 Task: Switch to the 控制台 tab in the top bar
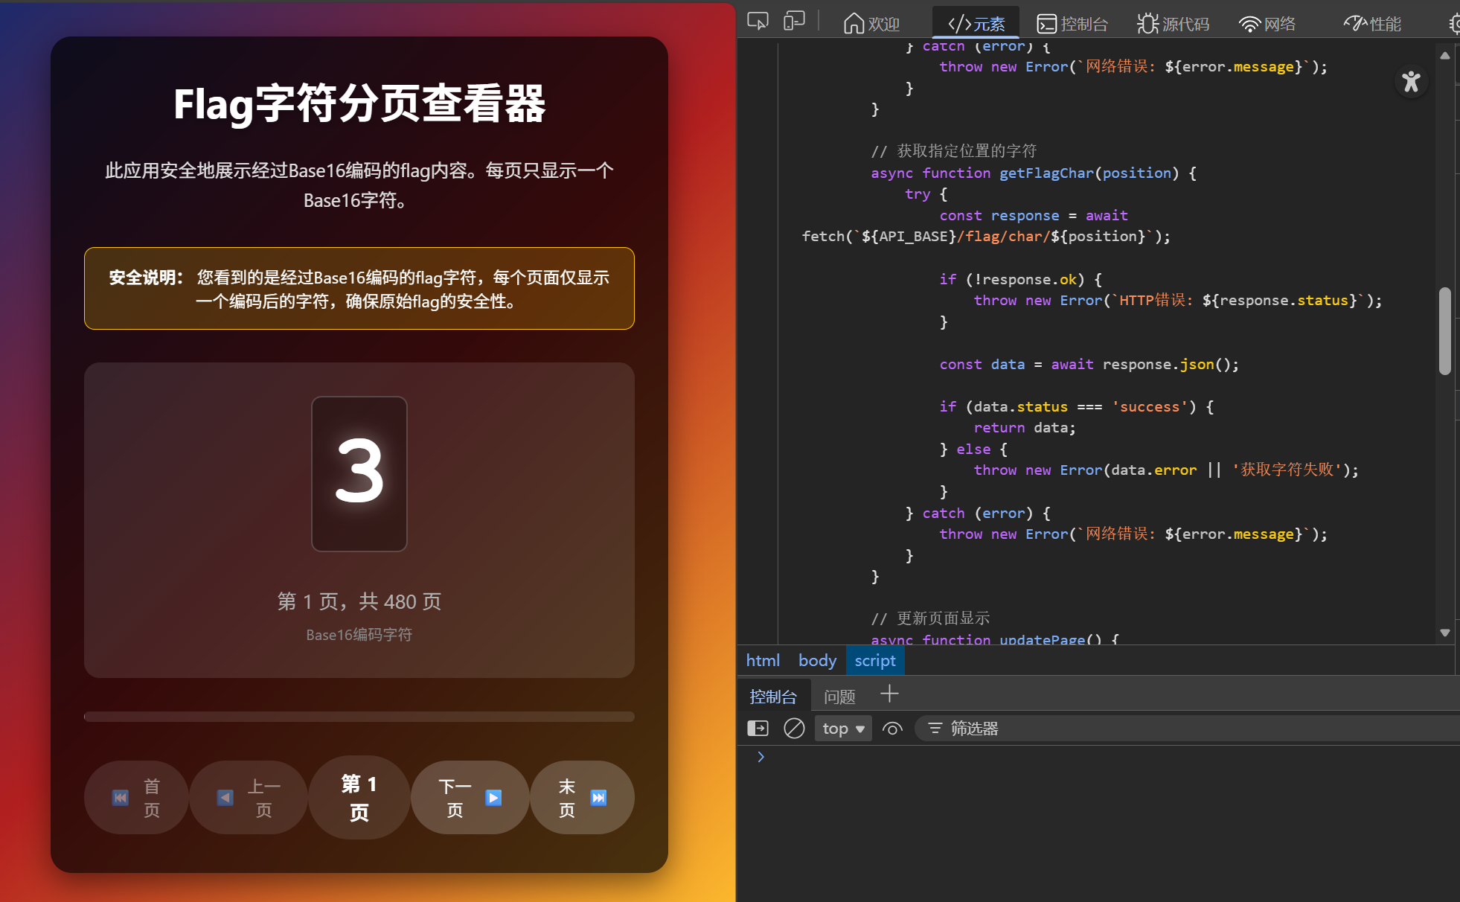tap(1072, 24)
